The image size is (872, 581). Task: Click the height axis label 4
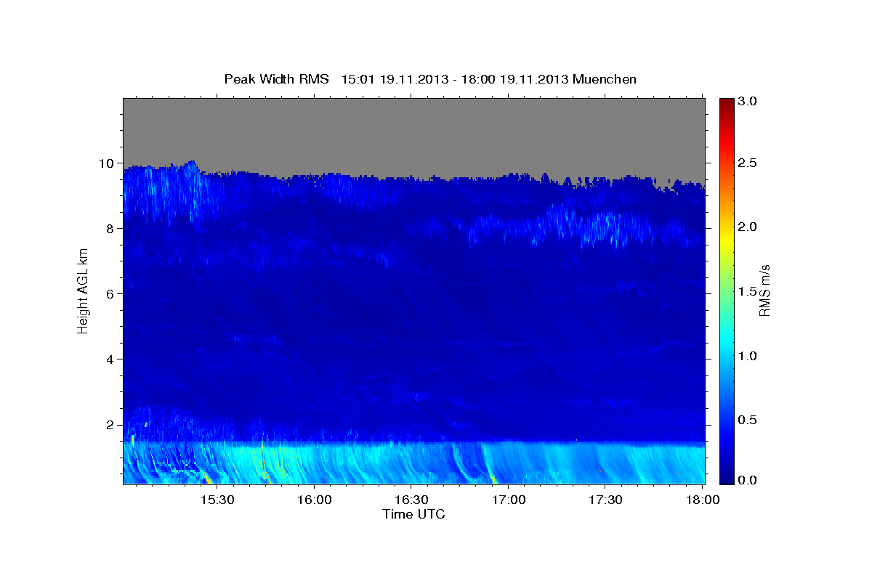tap(111, 359)
